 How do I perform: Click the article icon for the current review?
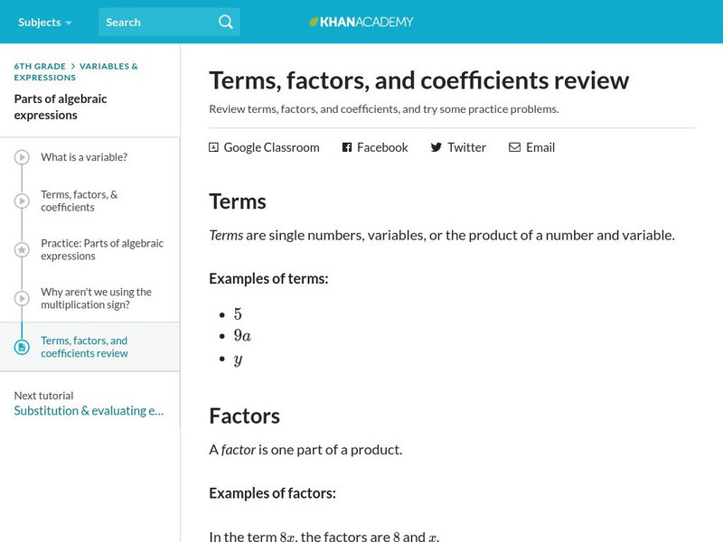pyautogui.click(x=22, y=347)
